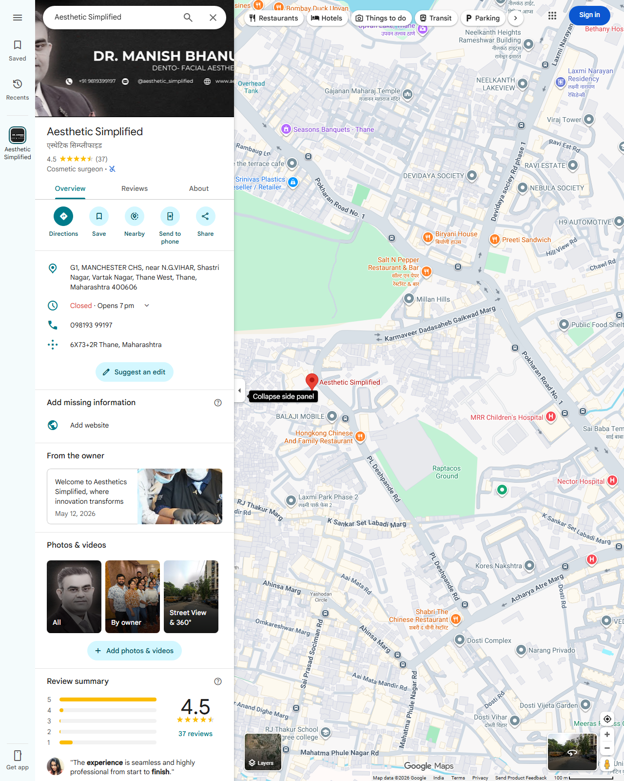This screenshot has height=781, width=624.
Task: Click phone number 098193 99197
Action: 91,325
